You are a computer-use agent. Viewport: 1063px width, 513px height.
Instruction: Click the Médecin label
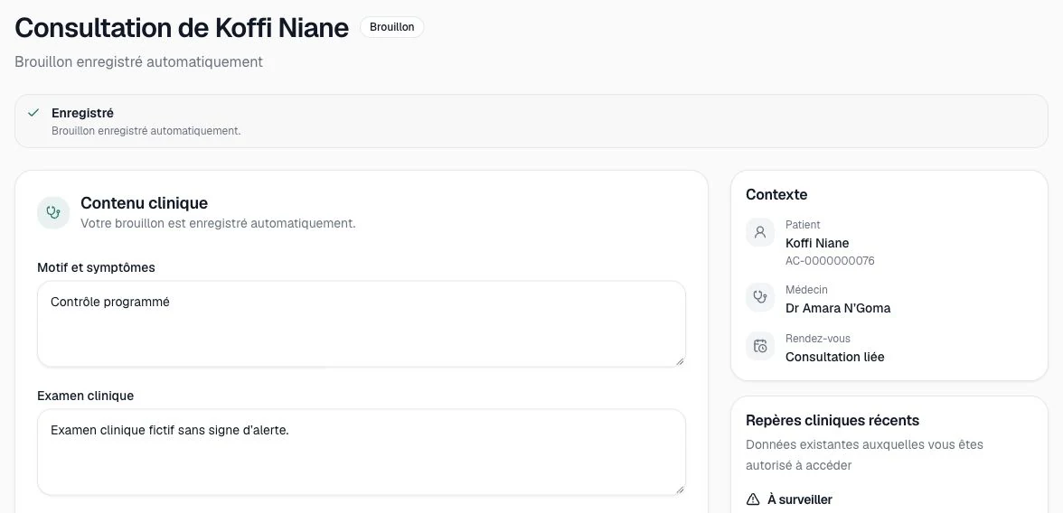(806, 289)
